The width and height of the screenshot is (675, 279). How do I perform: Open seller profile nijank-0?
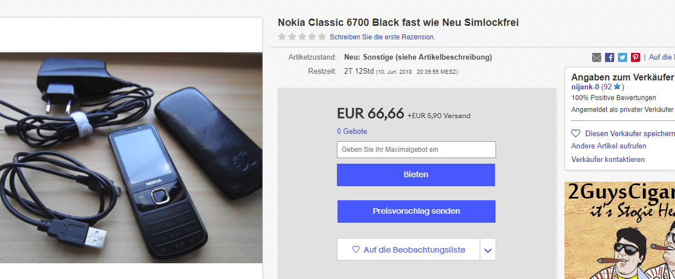(585, 87)
